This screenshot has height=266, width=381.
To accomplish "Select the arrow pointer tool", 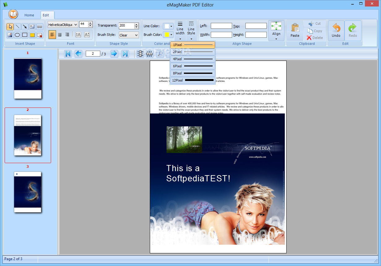I will tap(10, 27).
